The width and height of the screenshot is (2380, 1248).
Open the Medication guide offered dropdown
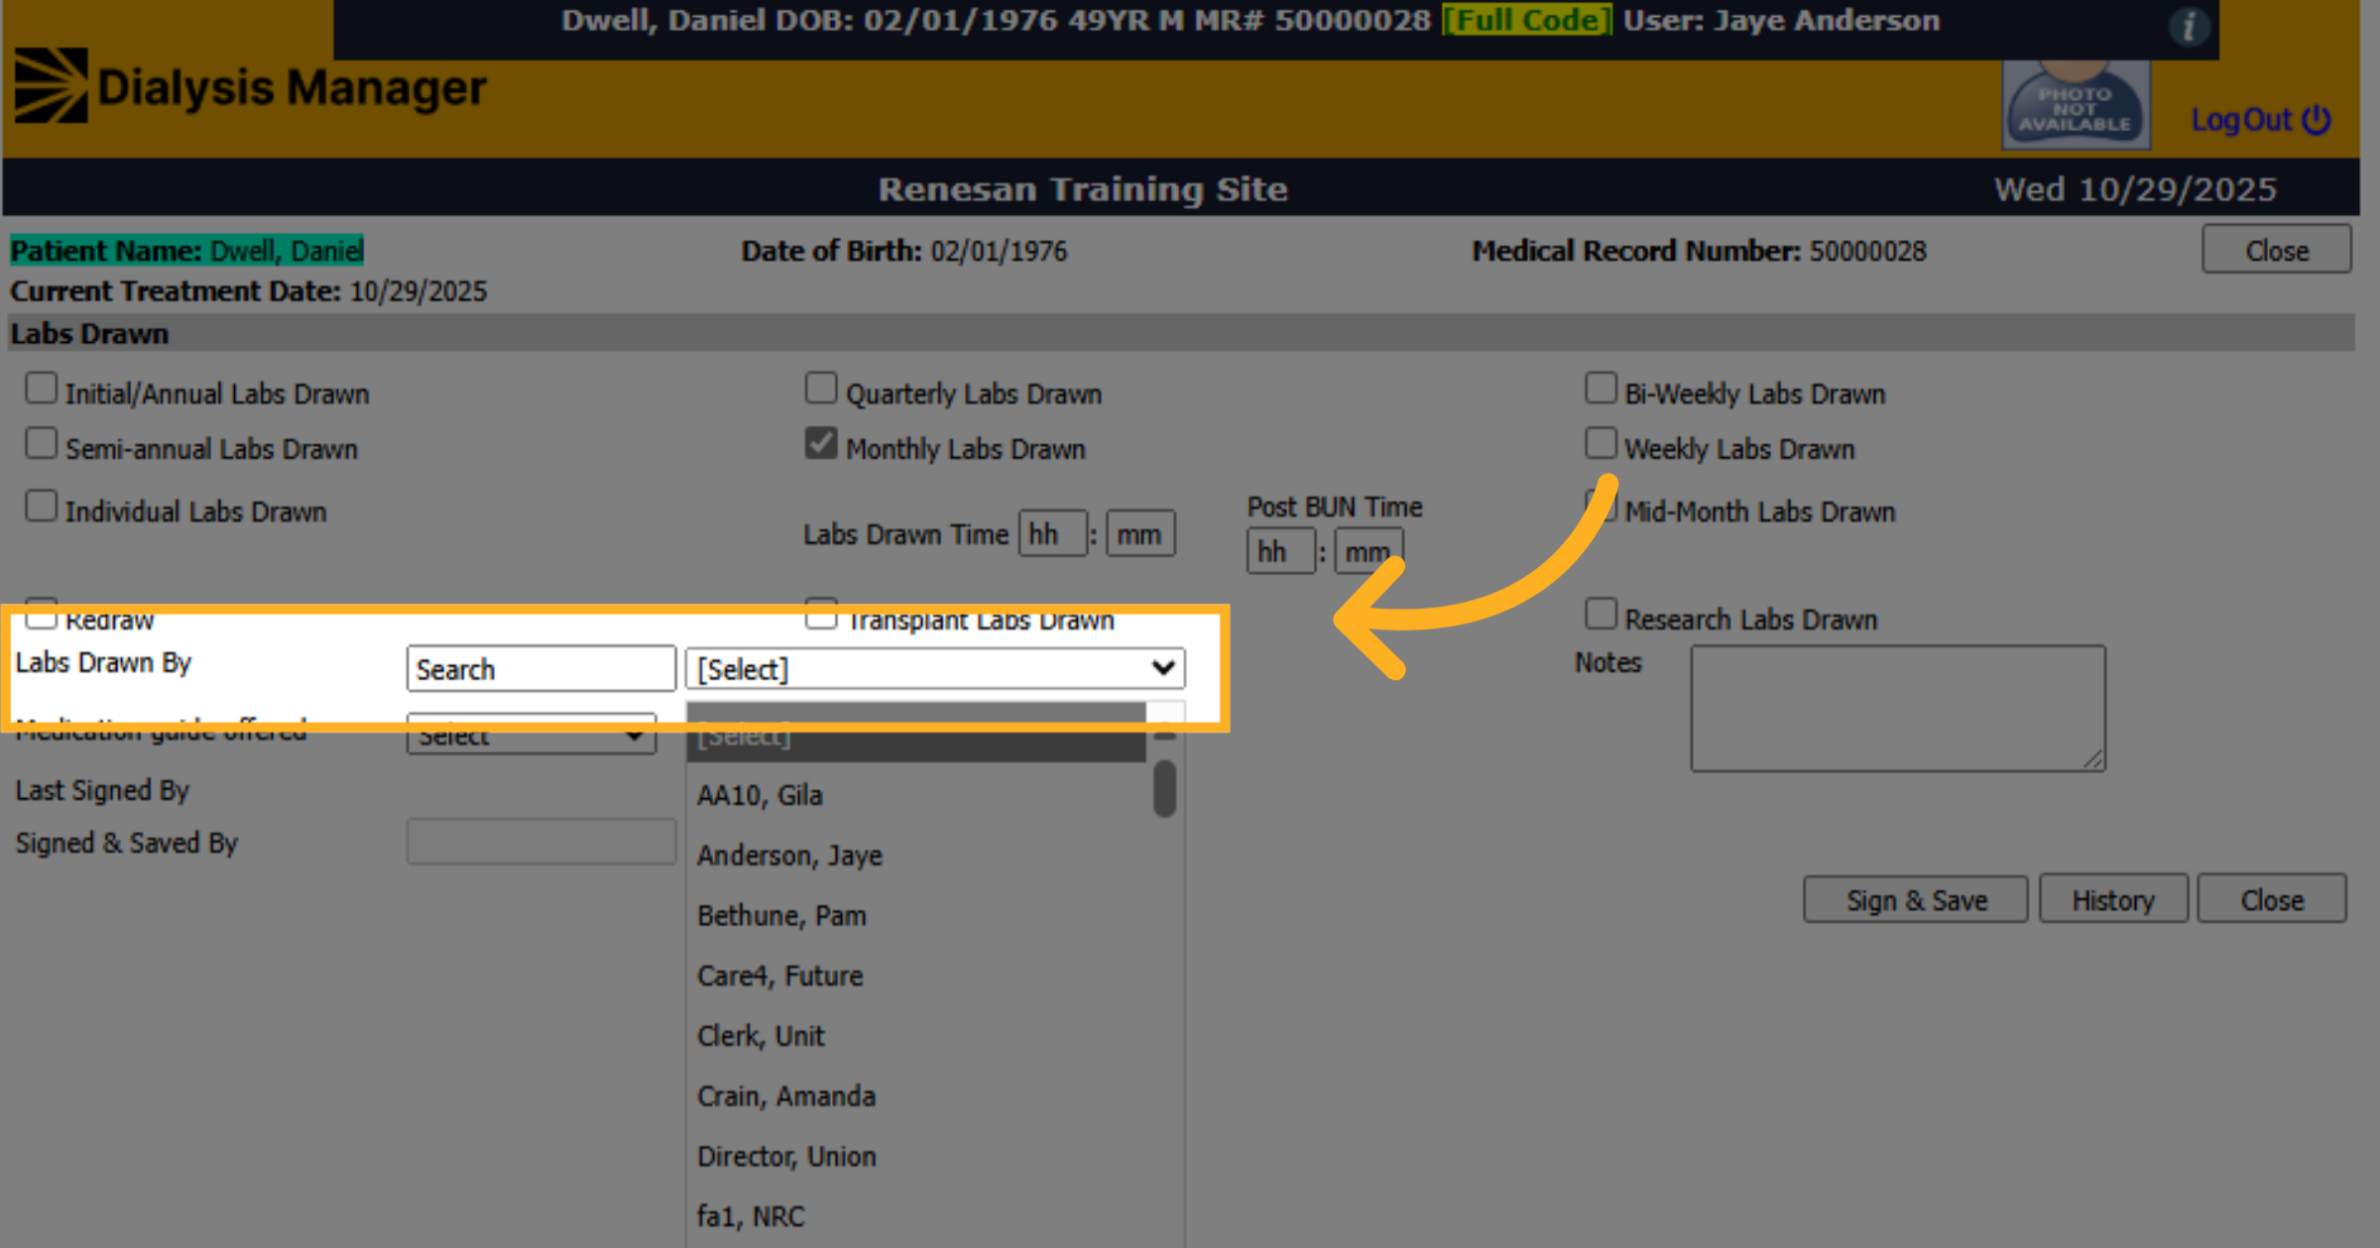[532, 735]
